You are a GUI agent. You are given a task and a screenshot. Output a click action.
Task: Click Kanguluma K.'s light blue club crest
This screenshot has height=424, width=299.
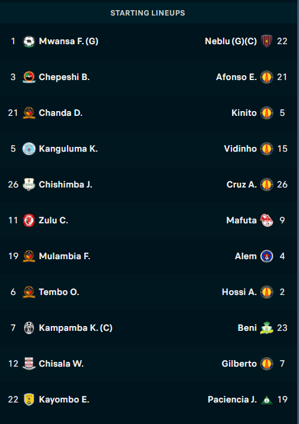pos(29,149)
